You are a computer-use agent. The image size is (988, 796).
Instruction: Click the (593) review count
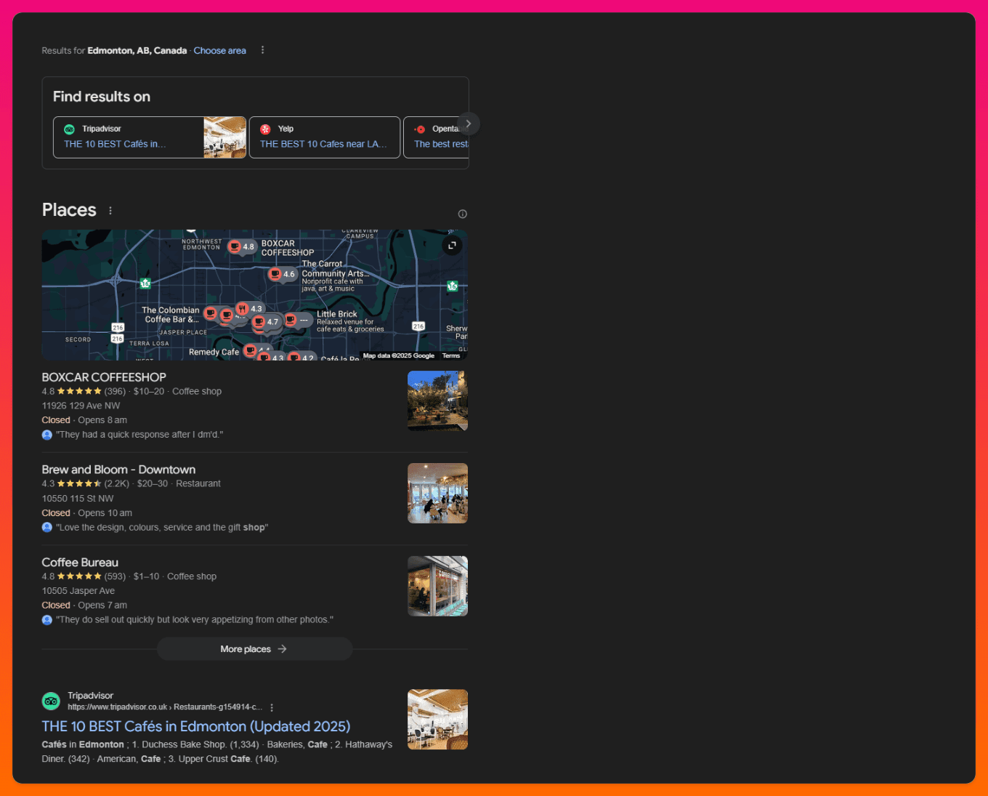(115, 576)
